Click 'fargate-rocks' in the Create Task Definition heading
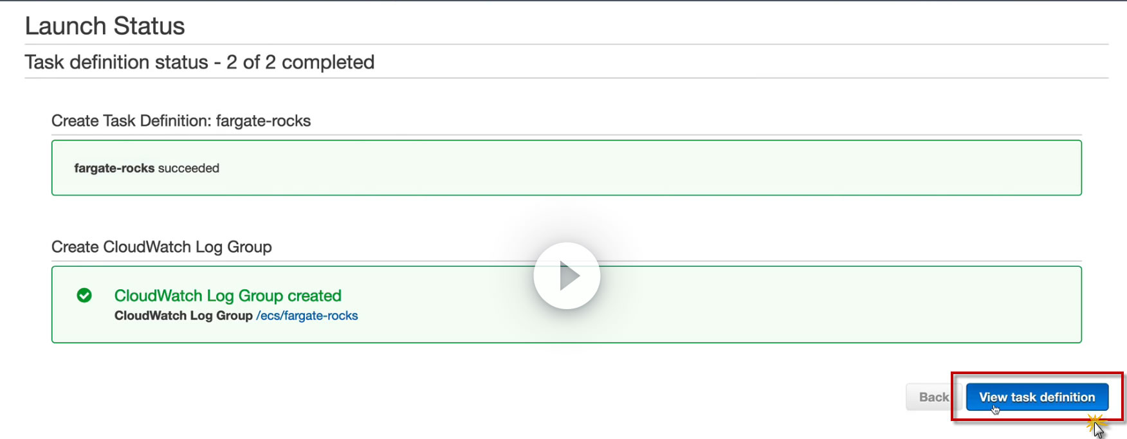The width and height of the screenshot is (1127, 439). point(263,121)
